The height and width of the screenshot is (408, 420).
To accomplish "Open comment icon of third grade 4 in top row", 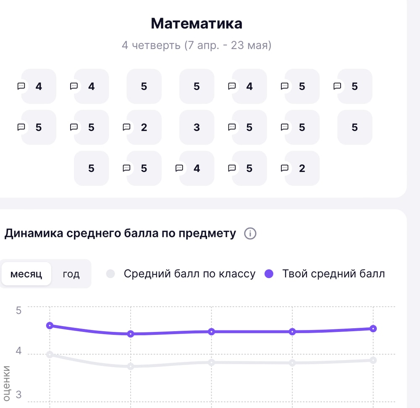I will pos(231,86).
